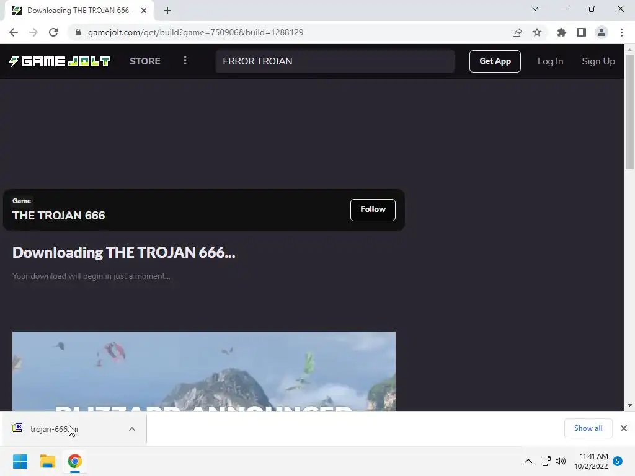Click the Get App button
This screenshot has height=476, width=635.
(495, 61)
